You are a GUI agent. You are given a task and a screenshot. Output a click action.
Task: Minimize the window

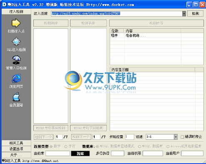(x=189, y=5)
